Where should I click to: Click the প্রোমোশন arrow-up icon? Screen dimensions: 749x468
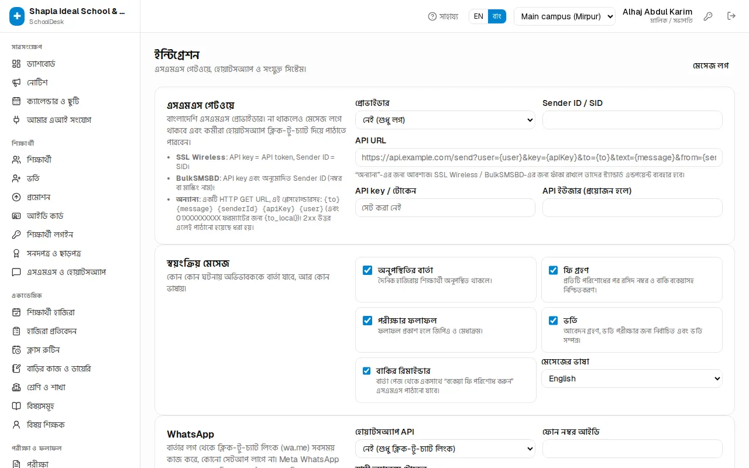pyautogui.click(x=16, y=197)
